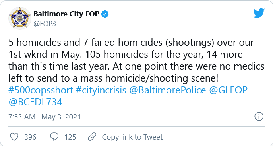The height and width of the screenshot is (146, 273).
Task: Like the tweet with heart icon
Action: pyautogui.click(x=14, y=137)
